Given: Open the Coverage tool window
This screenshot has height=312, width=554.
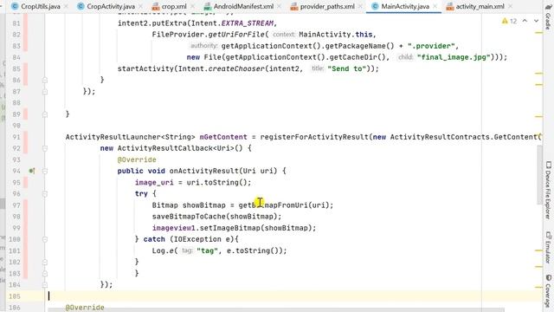Looking at the screenshot, I should click(x=548, y=291).
